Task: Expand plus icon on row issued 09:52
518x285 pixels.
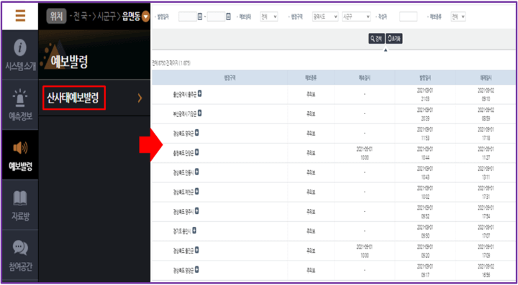Action: point(197,211)
